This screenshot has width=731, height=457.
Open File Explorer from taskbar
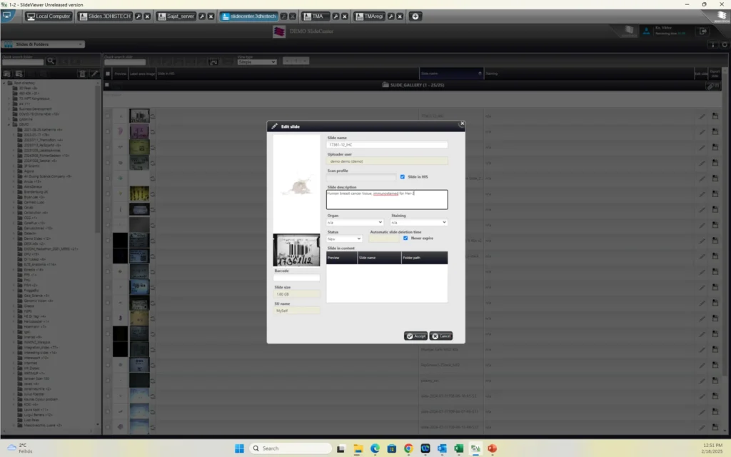[358, 448]
